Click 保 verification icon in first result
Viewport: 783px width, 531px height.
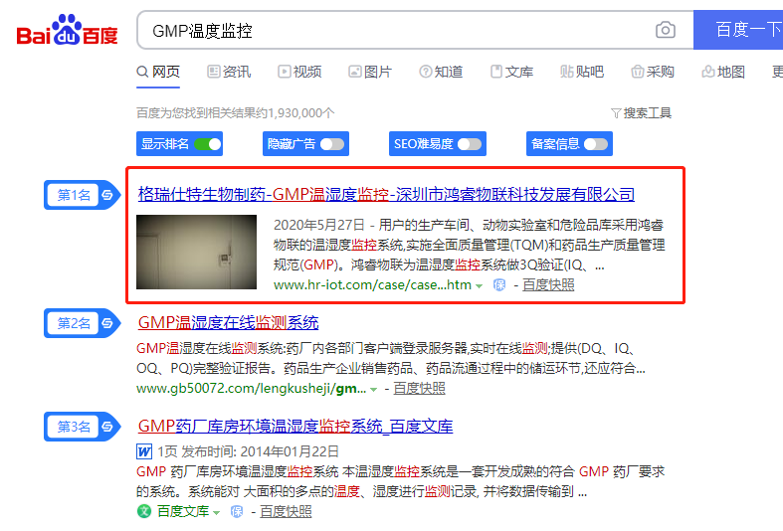tap(499, 285)
